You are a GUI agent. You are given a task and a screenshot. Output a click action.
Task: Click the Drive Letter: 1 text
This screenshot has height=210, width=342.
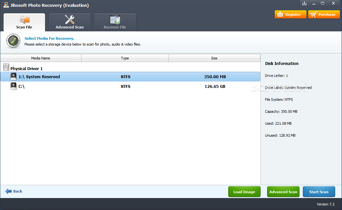[x=276, y=76]
